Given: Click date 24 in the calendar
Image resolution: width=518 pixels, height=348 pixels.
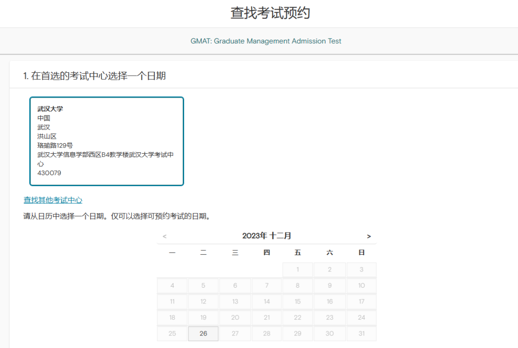Looking at the screenshot, I should tap(362, 317).
